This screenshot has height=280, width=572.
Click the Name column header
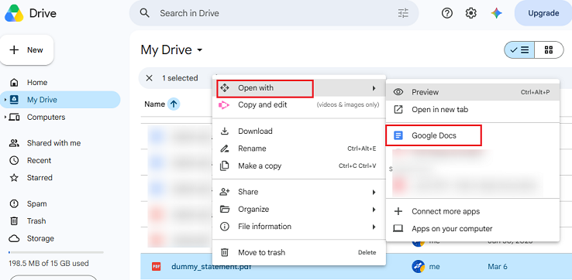click(x=155, y=104)
